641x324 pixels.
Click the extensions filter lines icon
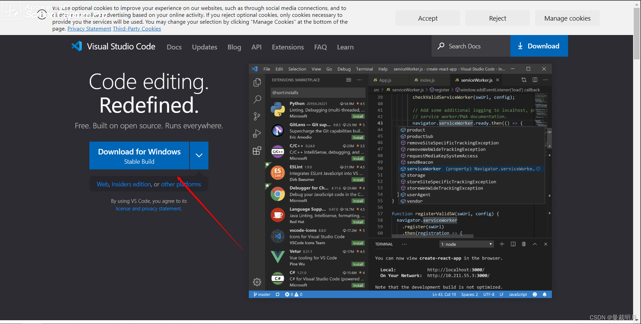(349, 80)
